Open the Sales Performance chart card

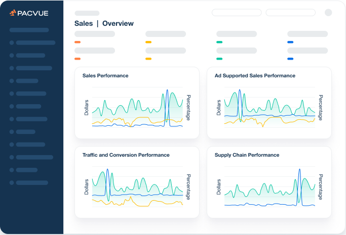[137, 103]
